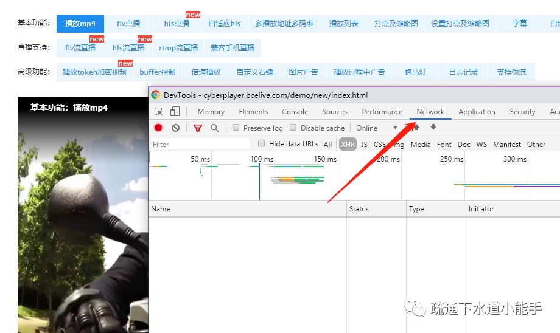Image resolution: width=560 pixels, height=333 pixels.
Task: Sort by the Status column header
Action: (376, 209)
